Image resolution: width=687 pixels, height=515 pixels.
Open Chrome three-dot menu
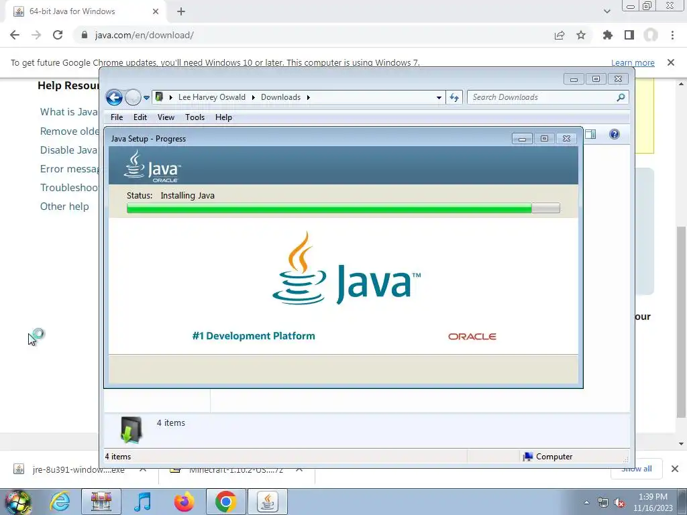672,35
